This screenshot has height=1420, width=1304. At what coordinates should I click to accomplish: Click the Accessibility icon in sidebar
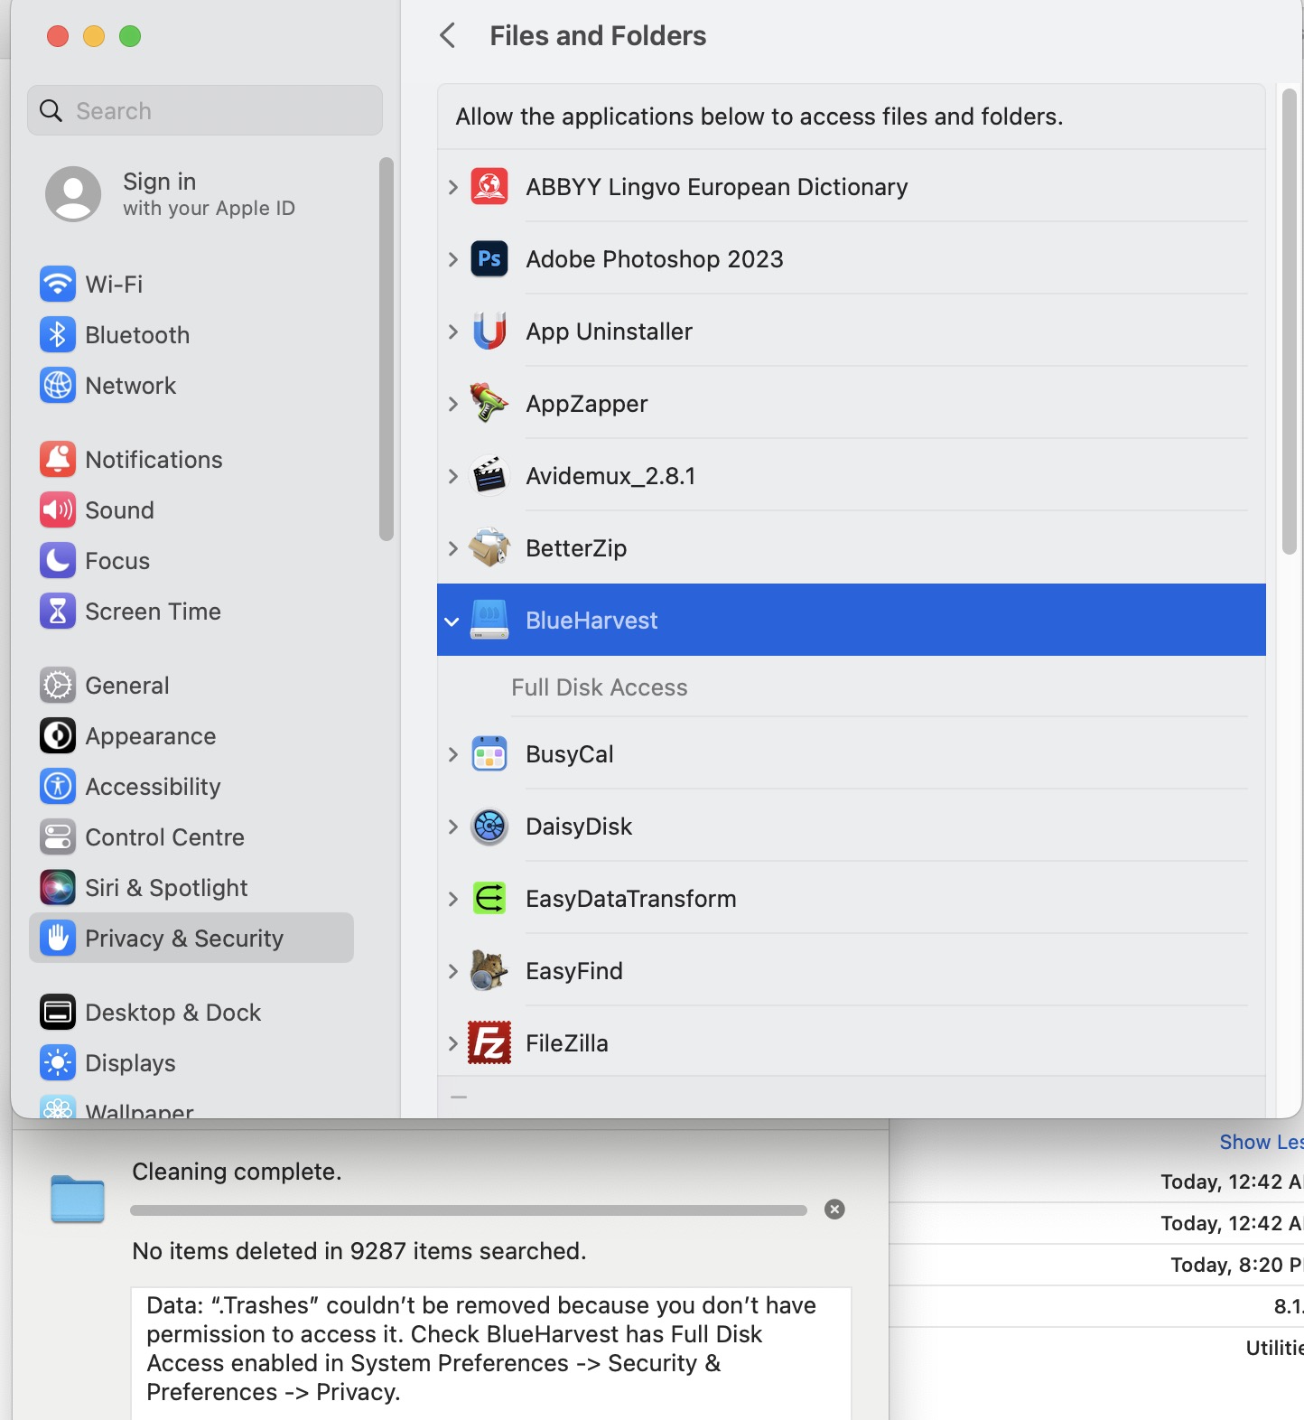pos(58,787)
